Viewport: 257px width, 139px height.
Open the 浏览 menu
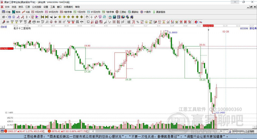14,7
